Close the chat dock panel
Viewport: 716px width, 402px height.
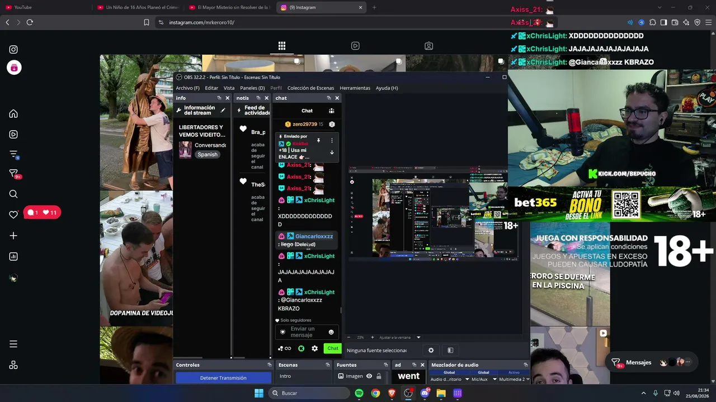337,98
